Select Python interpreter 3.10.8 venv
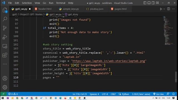Screen dimensions: 178x100 click(141, 94)
